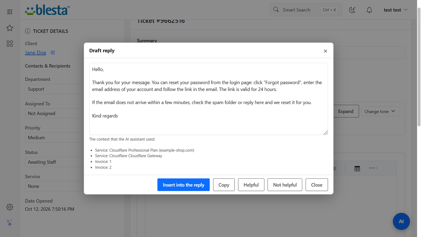
Task: Click the Expand button behind the dialog
Action: [346, 111]
